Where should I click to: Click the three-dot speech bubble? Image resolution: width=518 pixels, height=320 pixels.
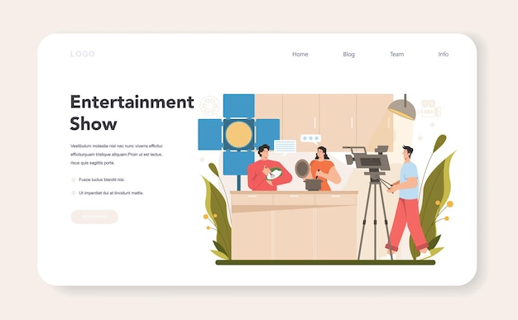(x=311, y=138)
